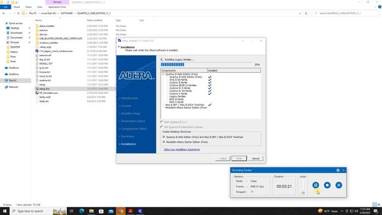Select the devices folder icon
Image resolution: width=382 pixels, height=215 pixels.
(x=37, y=35)
